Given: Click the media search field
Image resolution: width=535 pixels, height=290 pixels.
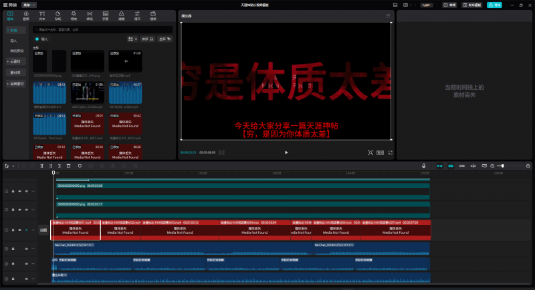Looking at the screenshot, I should [x=103, y=29].
